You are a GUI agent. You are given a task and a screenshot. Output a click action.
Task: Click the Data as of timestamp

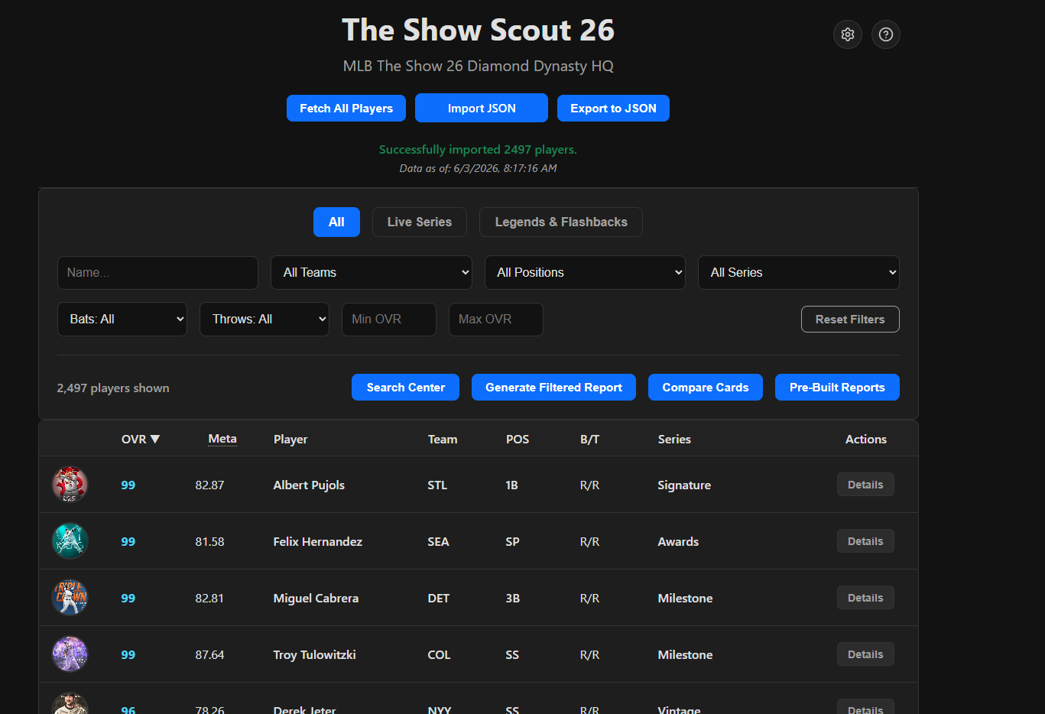pos(478,168)
